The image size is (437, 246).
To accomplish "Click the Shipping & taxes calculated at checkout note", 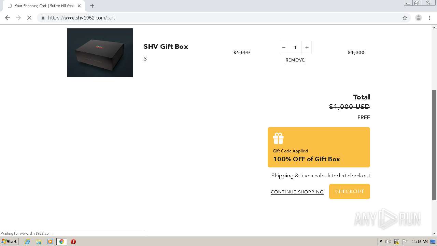I will 321,176.
